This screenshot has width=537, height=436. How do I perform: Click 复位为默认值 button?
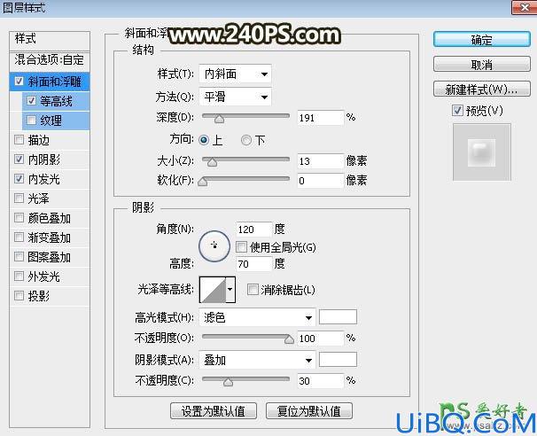pos(309,410)
